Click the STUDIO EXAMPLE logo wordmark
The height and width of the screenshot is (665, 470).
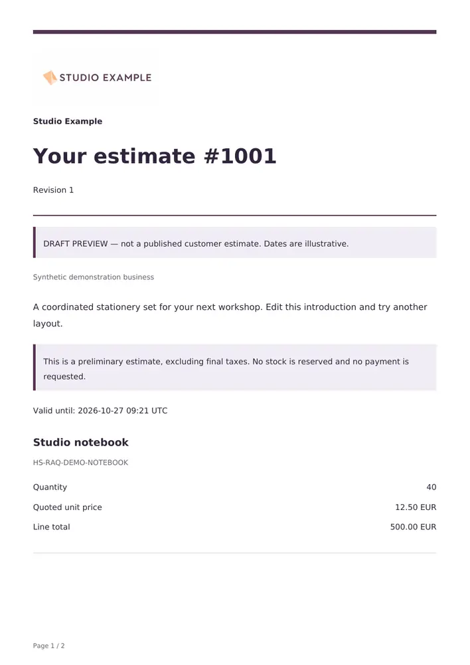click(x=106, y=78)
